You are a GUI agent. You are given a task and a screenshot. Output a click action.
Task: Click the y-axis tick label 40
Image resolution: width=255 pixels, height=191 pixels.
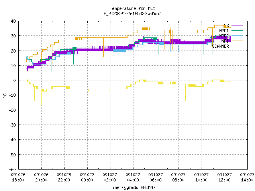coord(13,21)
